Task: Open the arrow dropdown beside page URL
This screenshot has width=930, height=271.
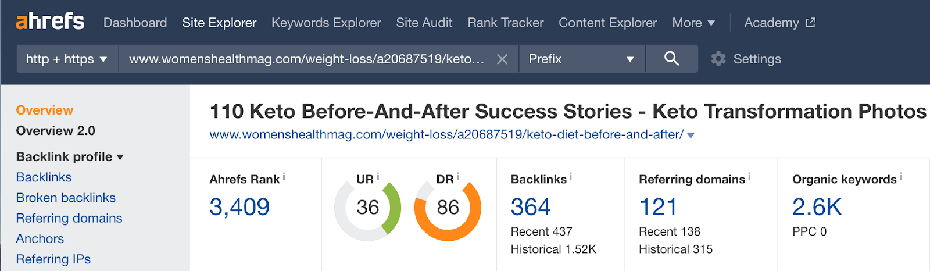Action: 691,135
